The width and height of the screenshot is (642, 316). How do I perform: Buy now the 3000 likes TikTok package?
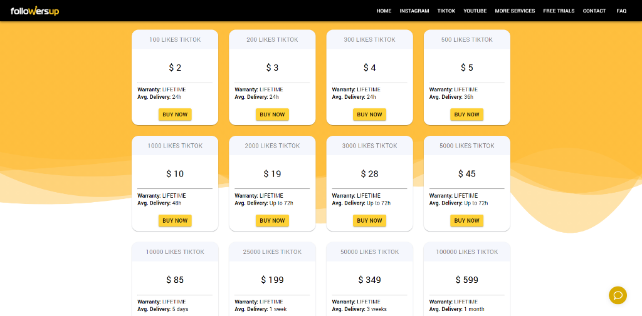click(x=369, y=220)
